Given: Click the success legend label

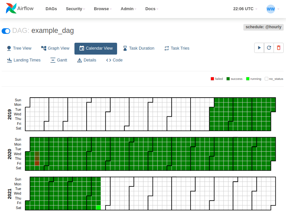Looking at the screenshot, I should tap(236, 79).
